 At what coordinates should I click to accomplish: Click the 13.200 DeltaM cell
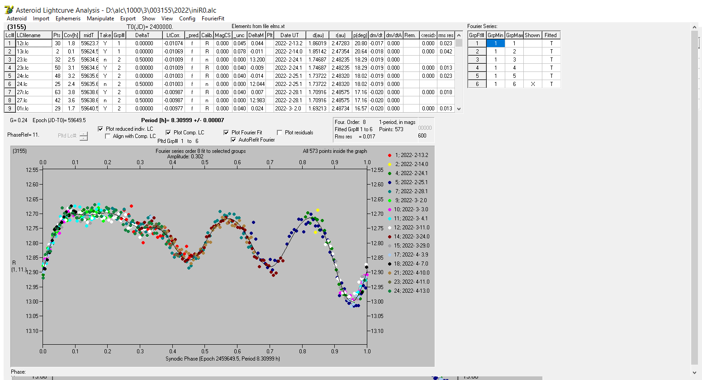[x=256, y=60]
